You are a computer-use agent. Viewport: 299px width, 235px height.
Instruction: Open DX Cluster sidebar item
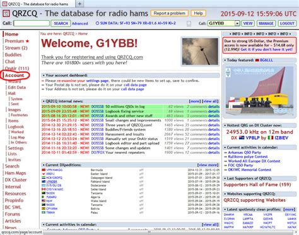[x=16, y=180]
